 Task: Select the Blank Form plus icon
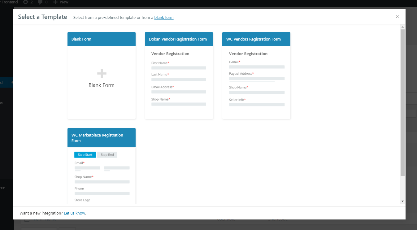click(102, 74)
